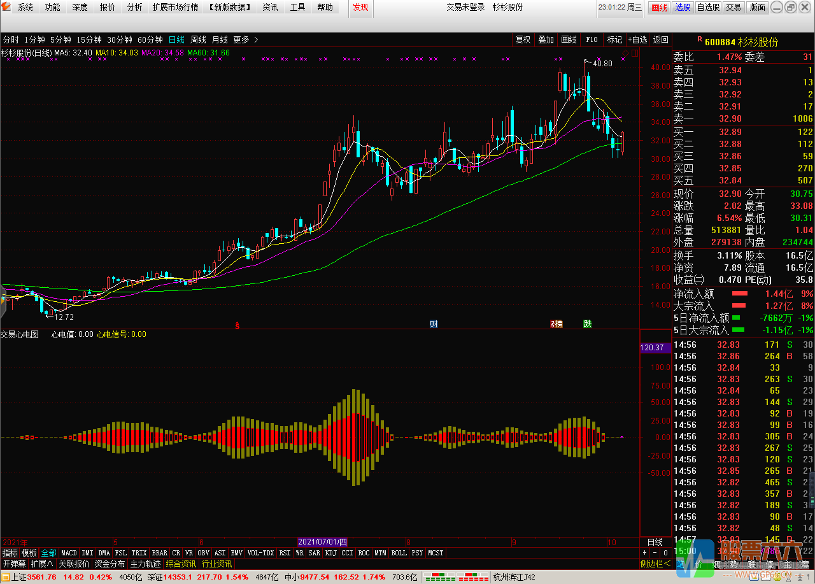The width and height of the screenshot is (815, 584).
Task: Open the 资讯 menu
Action: click(x=270, y=8)
